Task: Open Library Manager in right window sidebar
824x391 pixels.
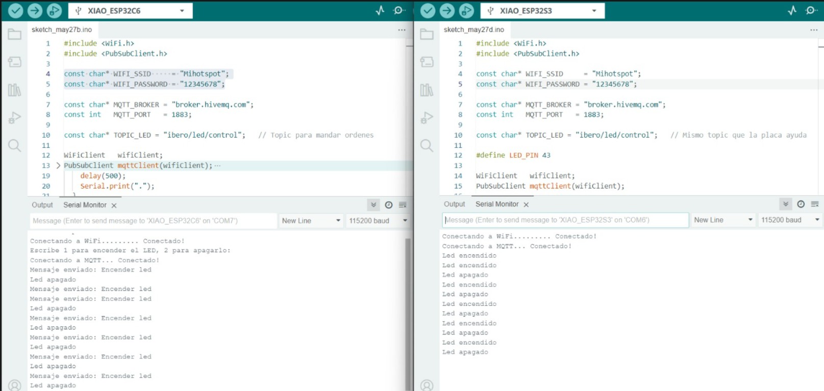Action: 427,90
